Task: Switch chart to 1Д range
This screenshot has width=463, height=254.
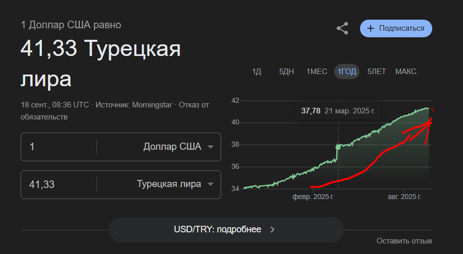Action: [256, 72]
